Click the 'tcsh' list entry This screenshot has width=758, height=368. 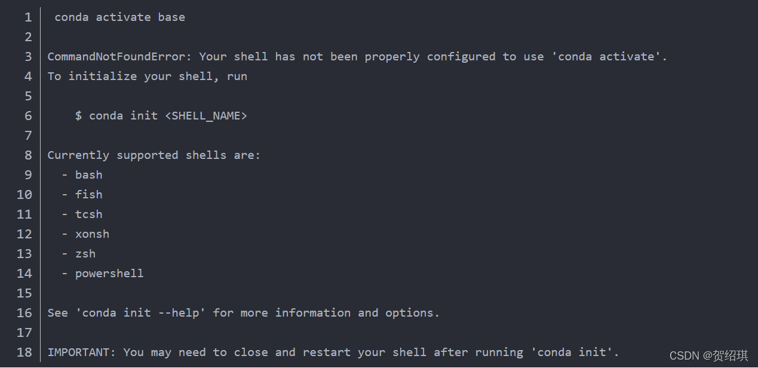click(x=89, y=214)
